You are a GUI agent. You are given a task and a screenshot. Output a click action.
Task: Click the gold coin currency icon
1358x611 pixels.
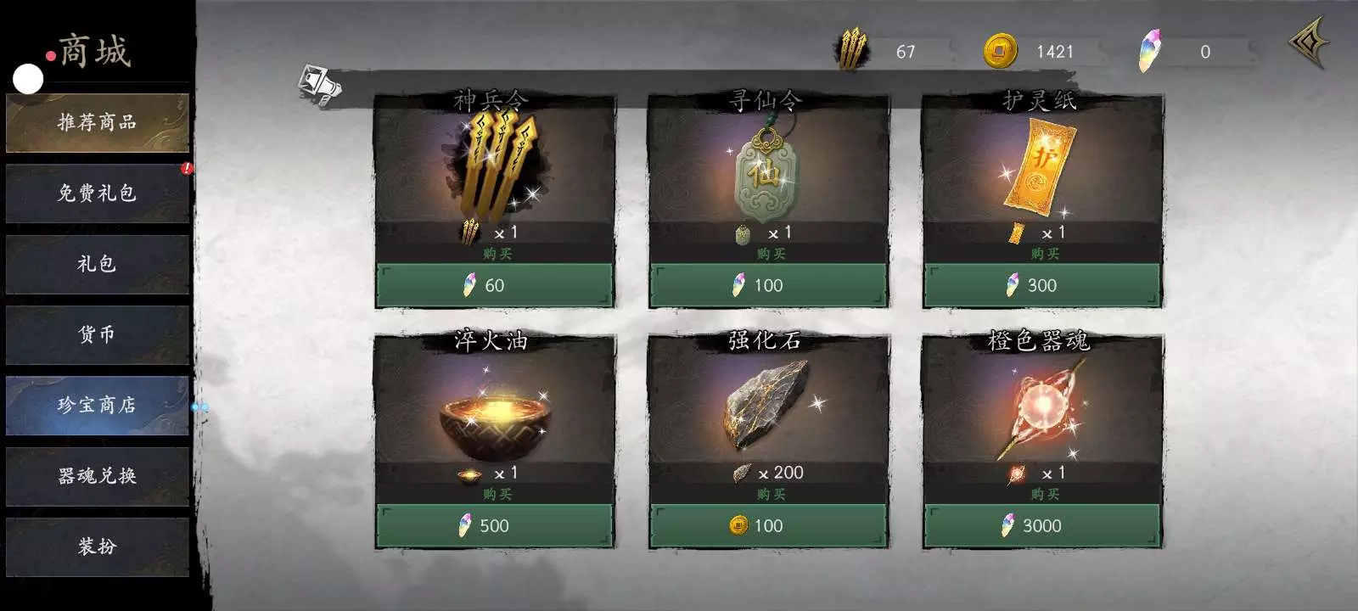point(1001,51)
